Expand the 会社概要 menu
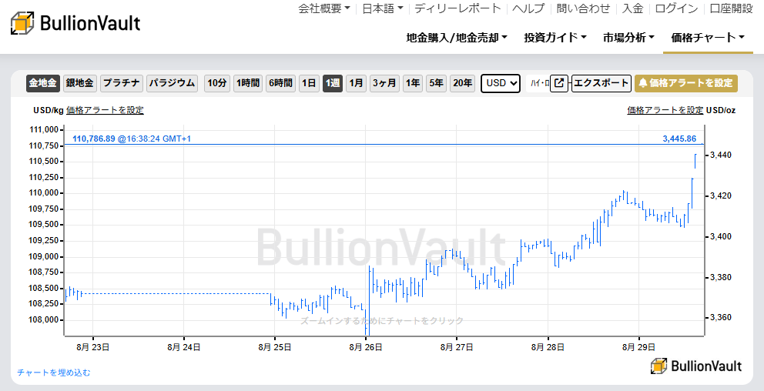This screenshot has height=391, width=764. (x=324, y=8)
